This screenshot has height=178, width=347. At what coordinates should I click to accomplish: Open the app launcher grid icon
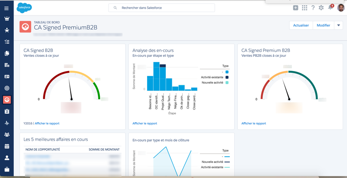tap(304, 8)
